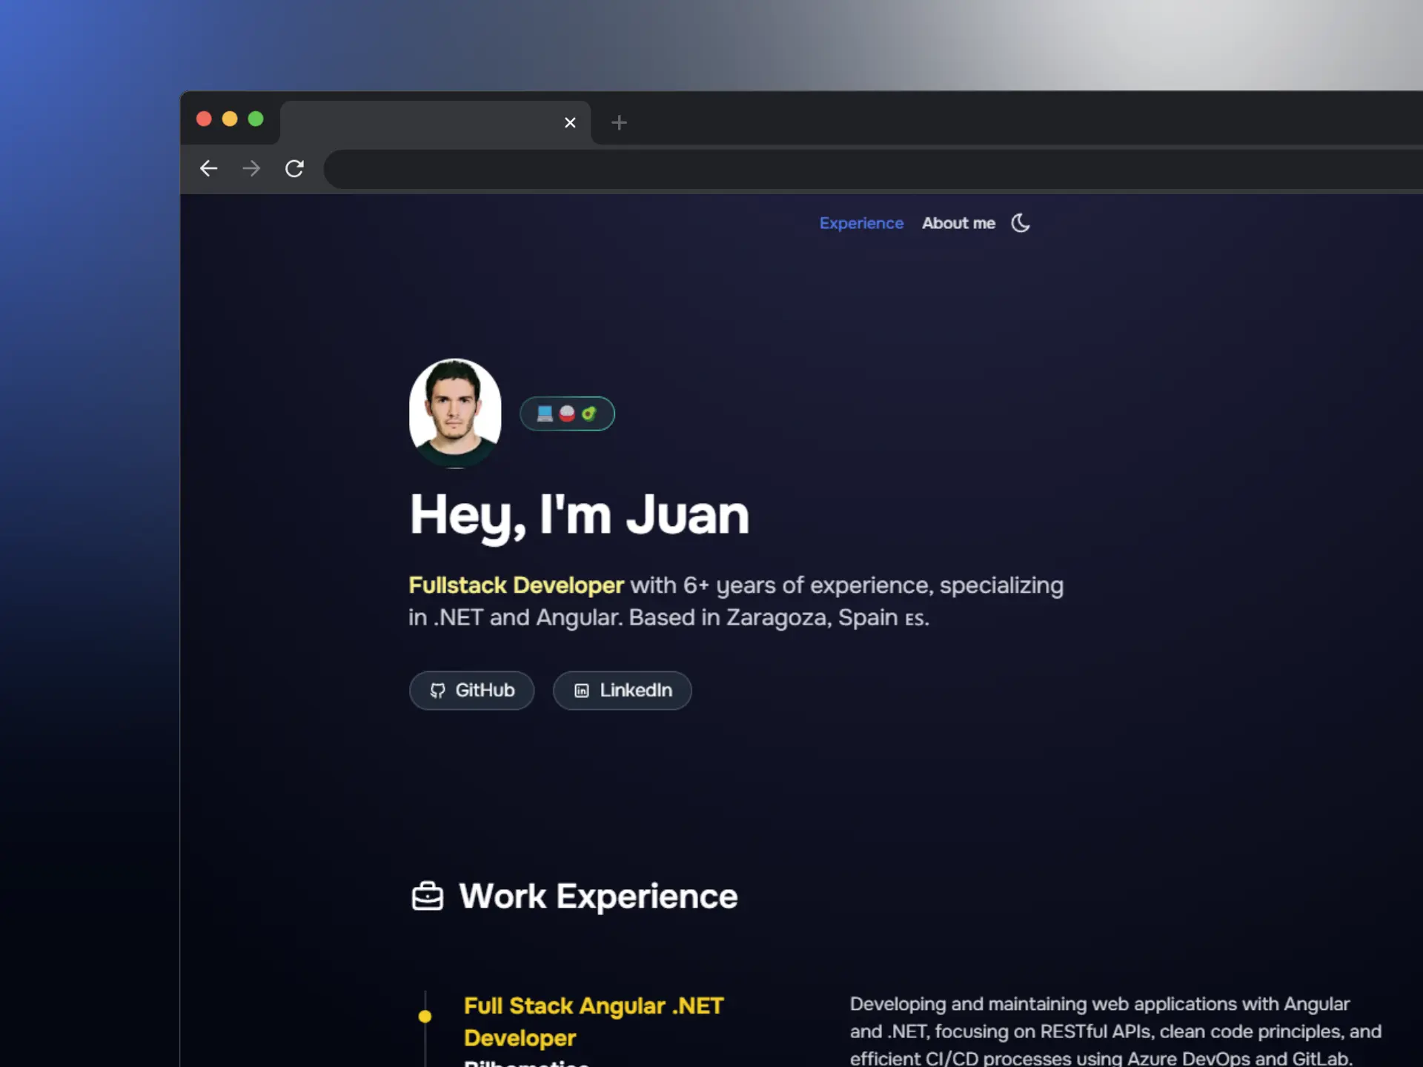Close the current browser tab

pos(570,122)
